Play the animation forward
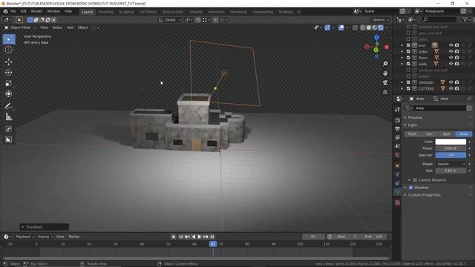475x267 pixels. pyautogui.click(x=200, y=237)
